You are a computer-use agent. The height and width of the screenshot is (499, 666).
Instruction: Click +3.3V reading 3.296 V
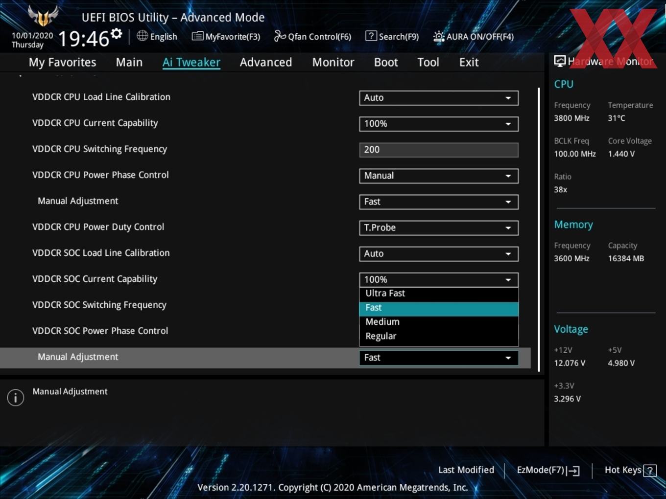click(x=567, y=399)
